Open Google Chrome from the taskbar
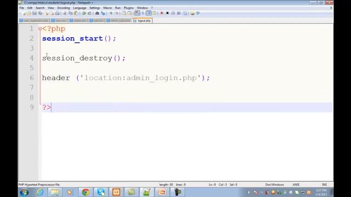Screen dimensions: 351x197 point(86,192)
